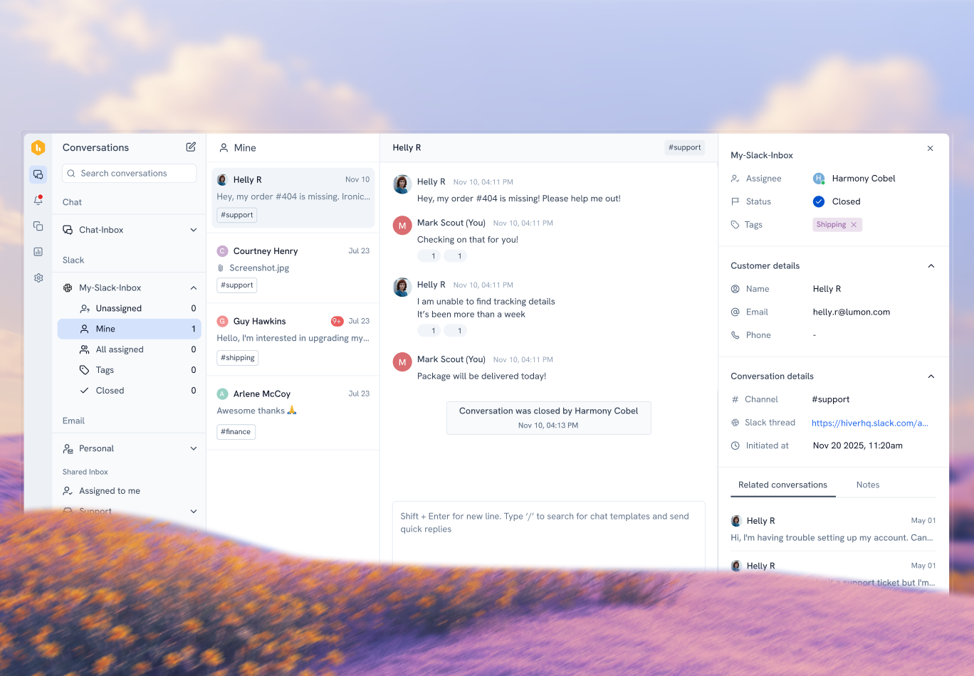The width and height of the screenshot is (974, 676).
Task: Click the #support tag in conversation header
Action: [x=685, y=147]
